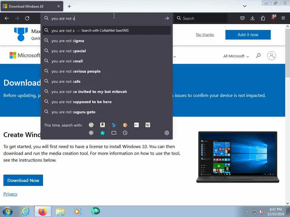The image size is (290, 217).
Task: Click into the address bar text field
Action: click(106, 18)
